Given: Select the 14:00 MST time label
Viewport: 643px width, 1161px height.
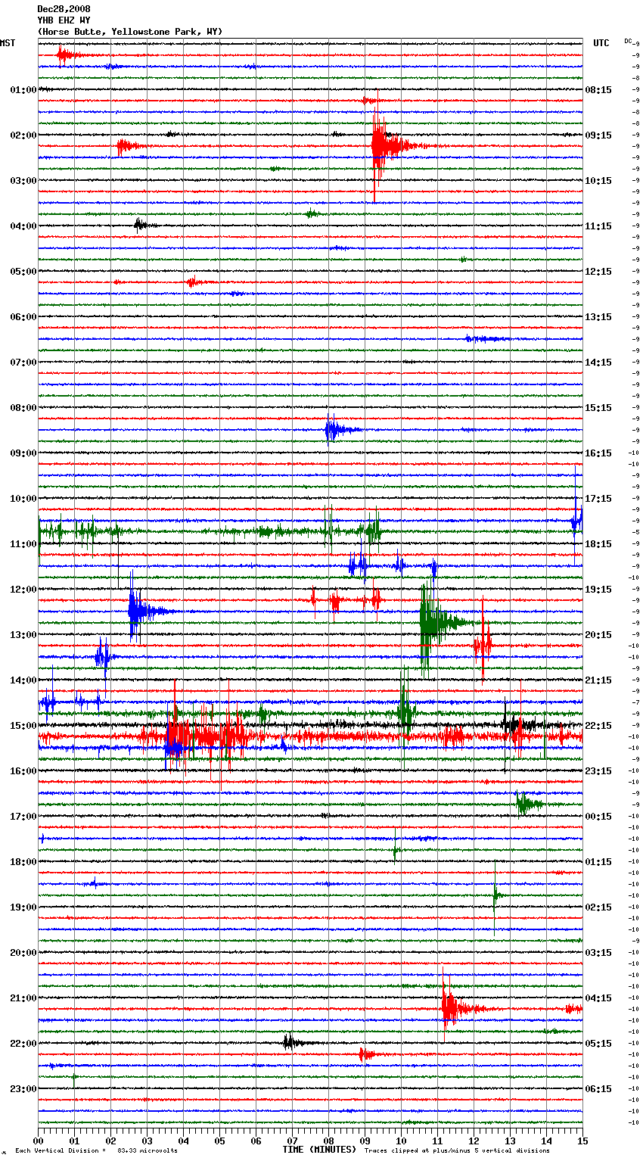Looking at the screenshot, I should pyautogui.click(x=23, y=680).
